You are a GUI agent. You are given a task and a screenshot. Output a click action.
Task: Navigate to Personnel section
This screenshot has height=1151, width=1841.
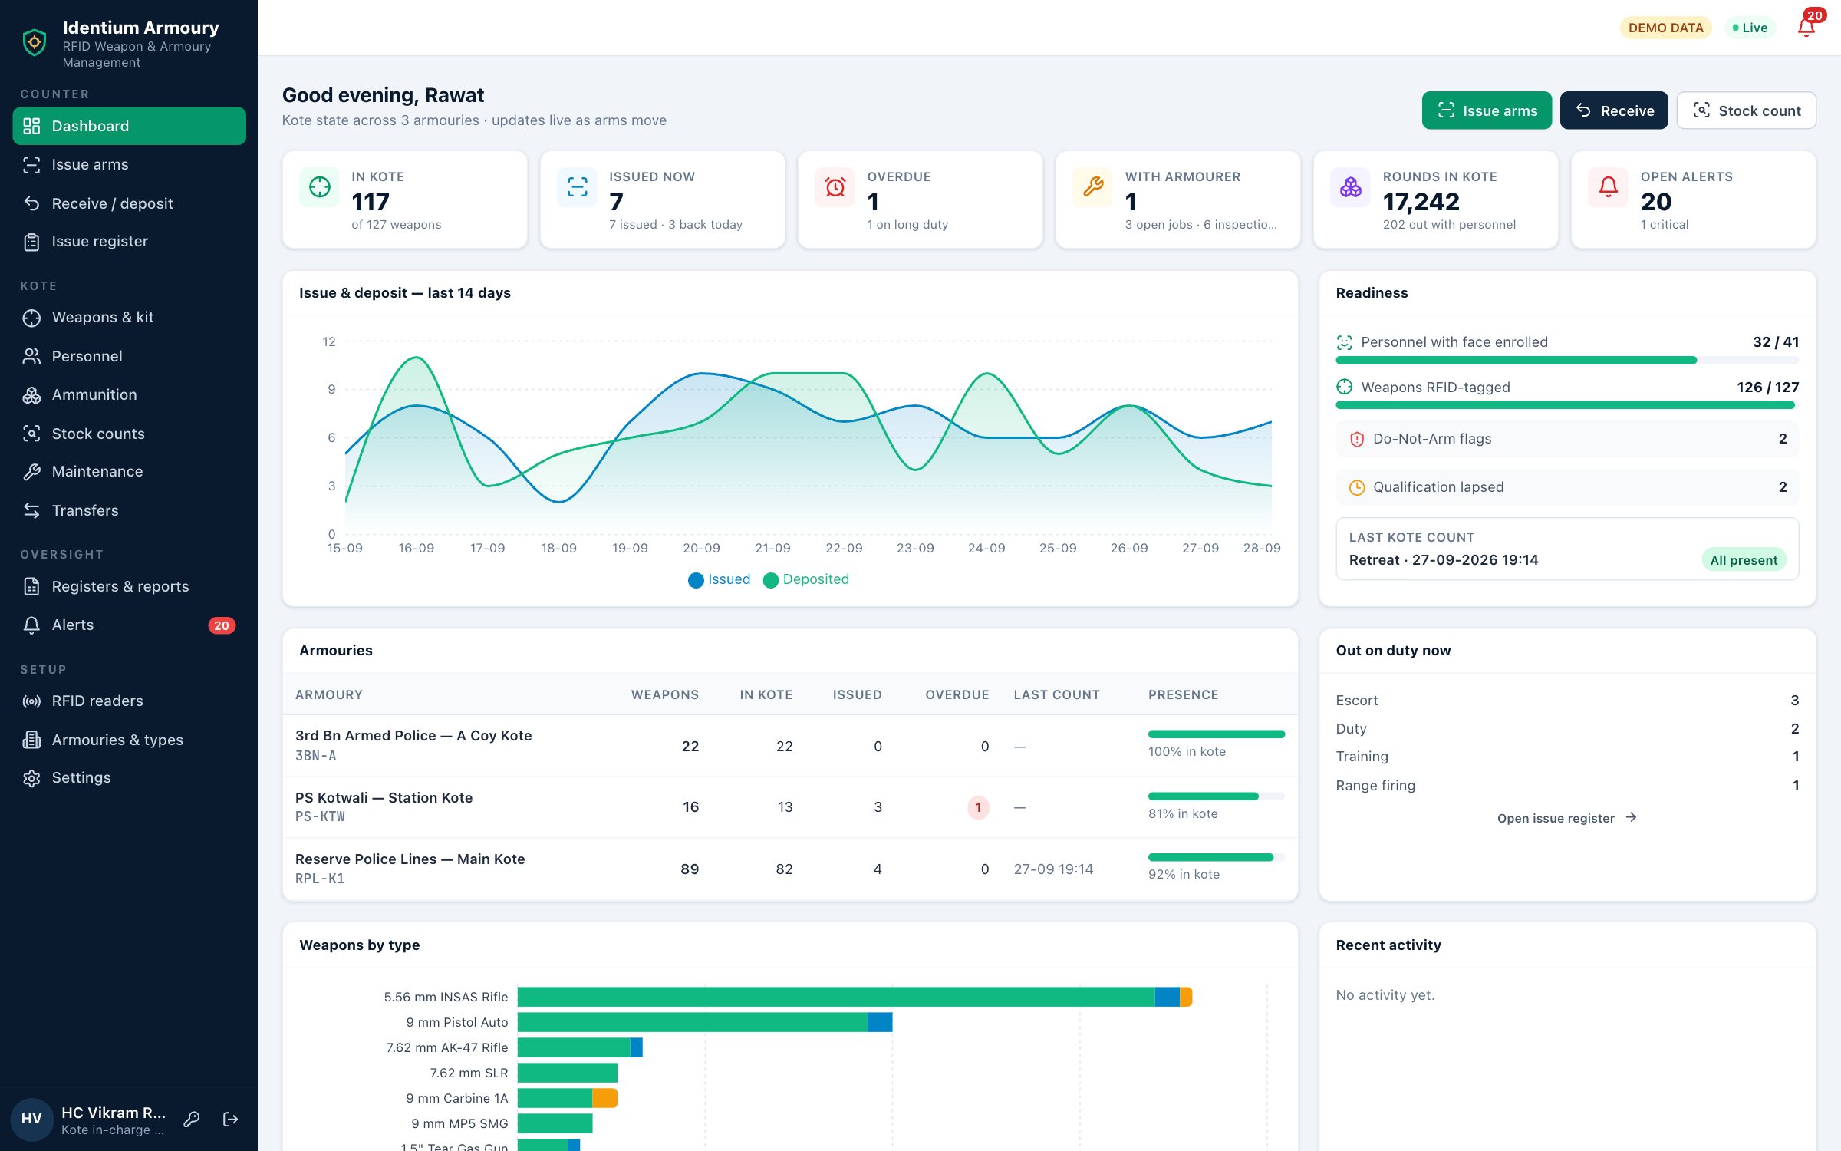[129, 356]
